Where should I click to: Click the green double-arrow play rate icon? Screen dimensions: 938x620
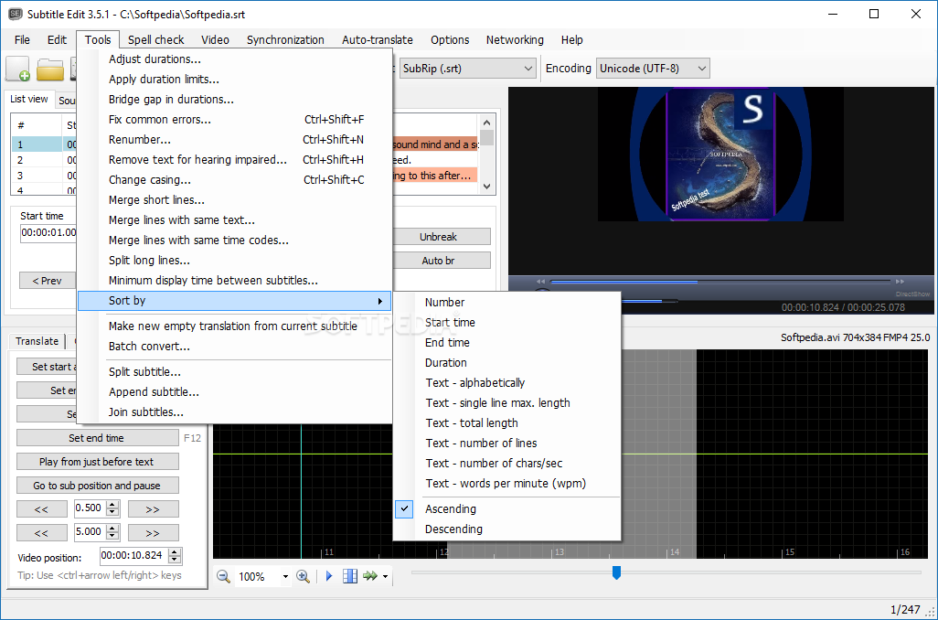tap(370, 576)
